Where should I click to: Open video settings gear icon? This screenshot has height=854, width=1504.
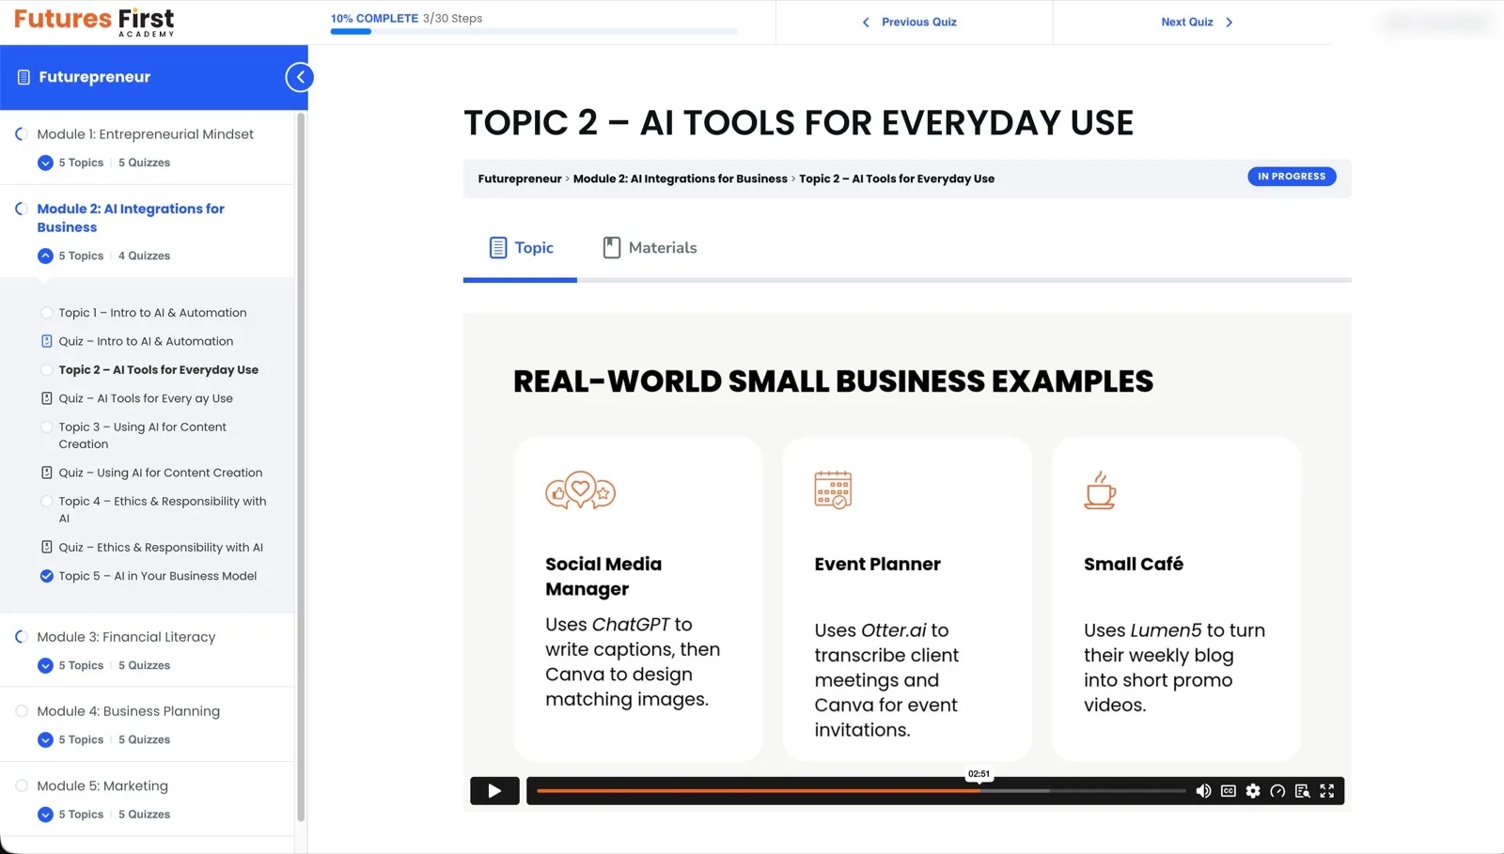tap(1253, 791)
